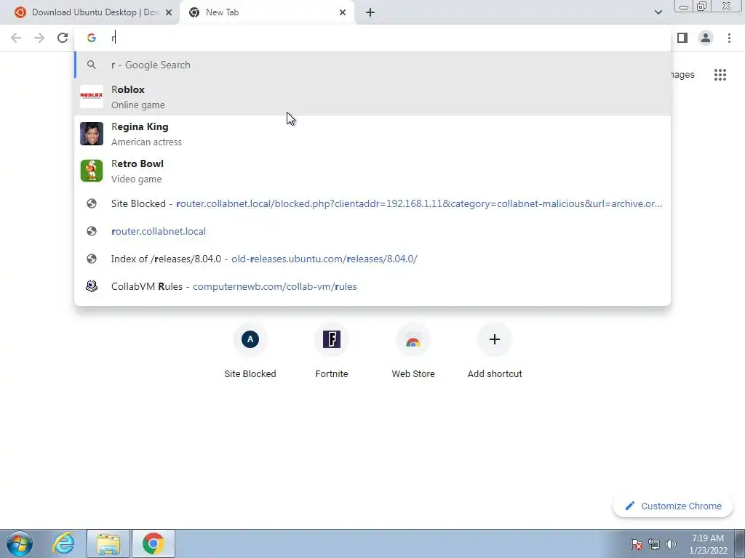The image size is (745, 558).
Task: Choose the Retro Bowl suggestion
Action: 372,171
